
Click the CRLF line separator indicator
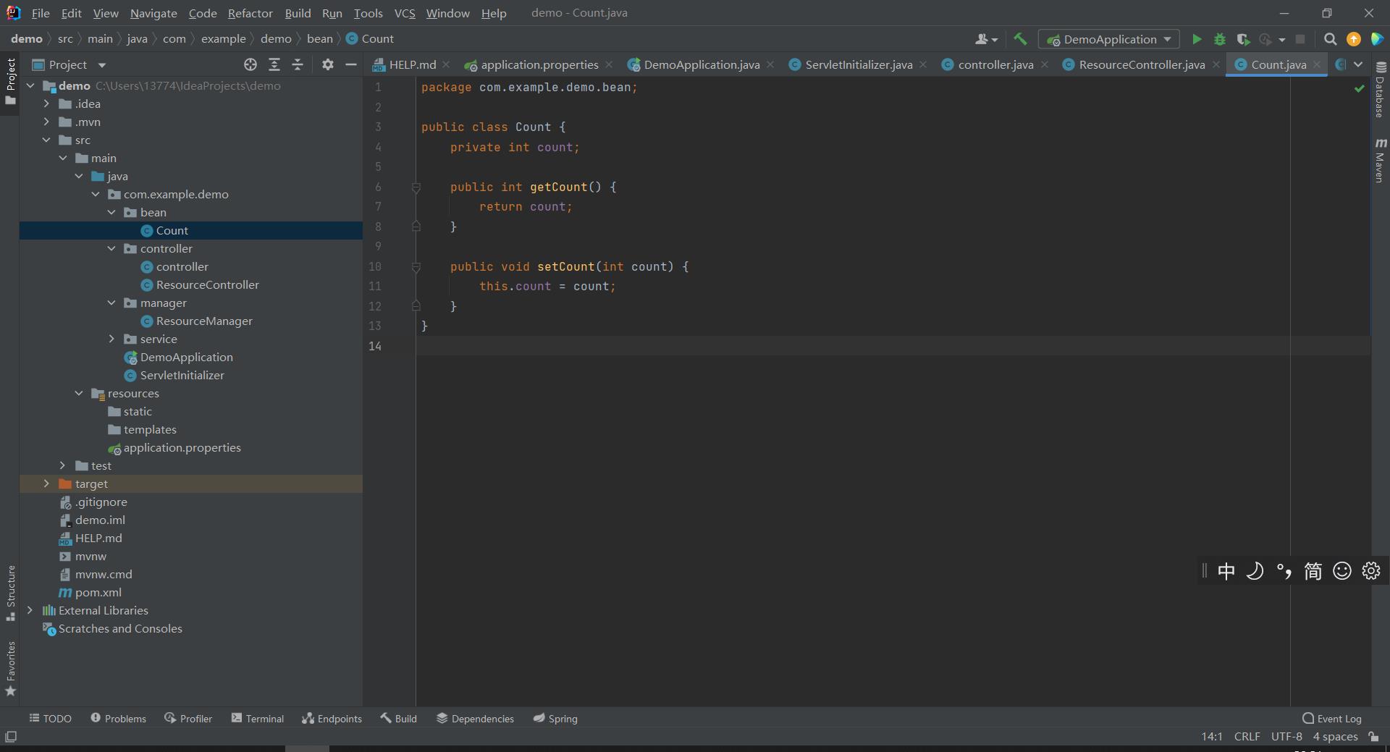[x=1247, y=736]
